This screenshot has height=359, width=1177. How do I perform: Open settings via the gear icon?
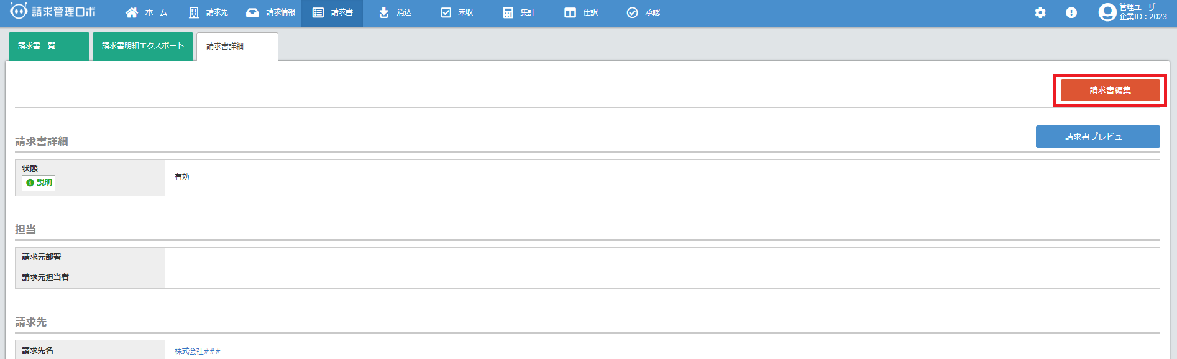[x=1040, y=12]
